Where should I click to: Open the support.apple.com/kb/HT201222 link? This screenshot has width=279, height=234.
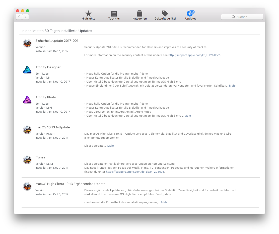pyautogui.click(x=194, y=55)
